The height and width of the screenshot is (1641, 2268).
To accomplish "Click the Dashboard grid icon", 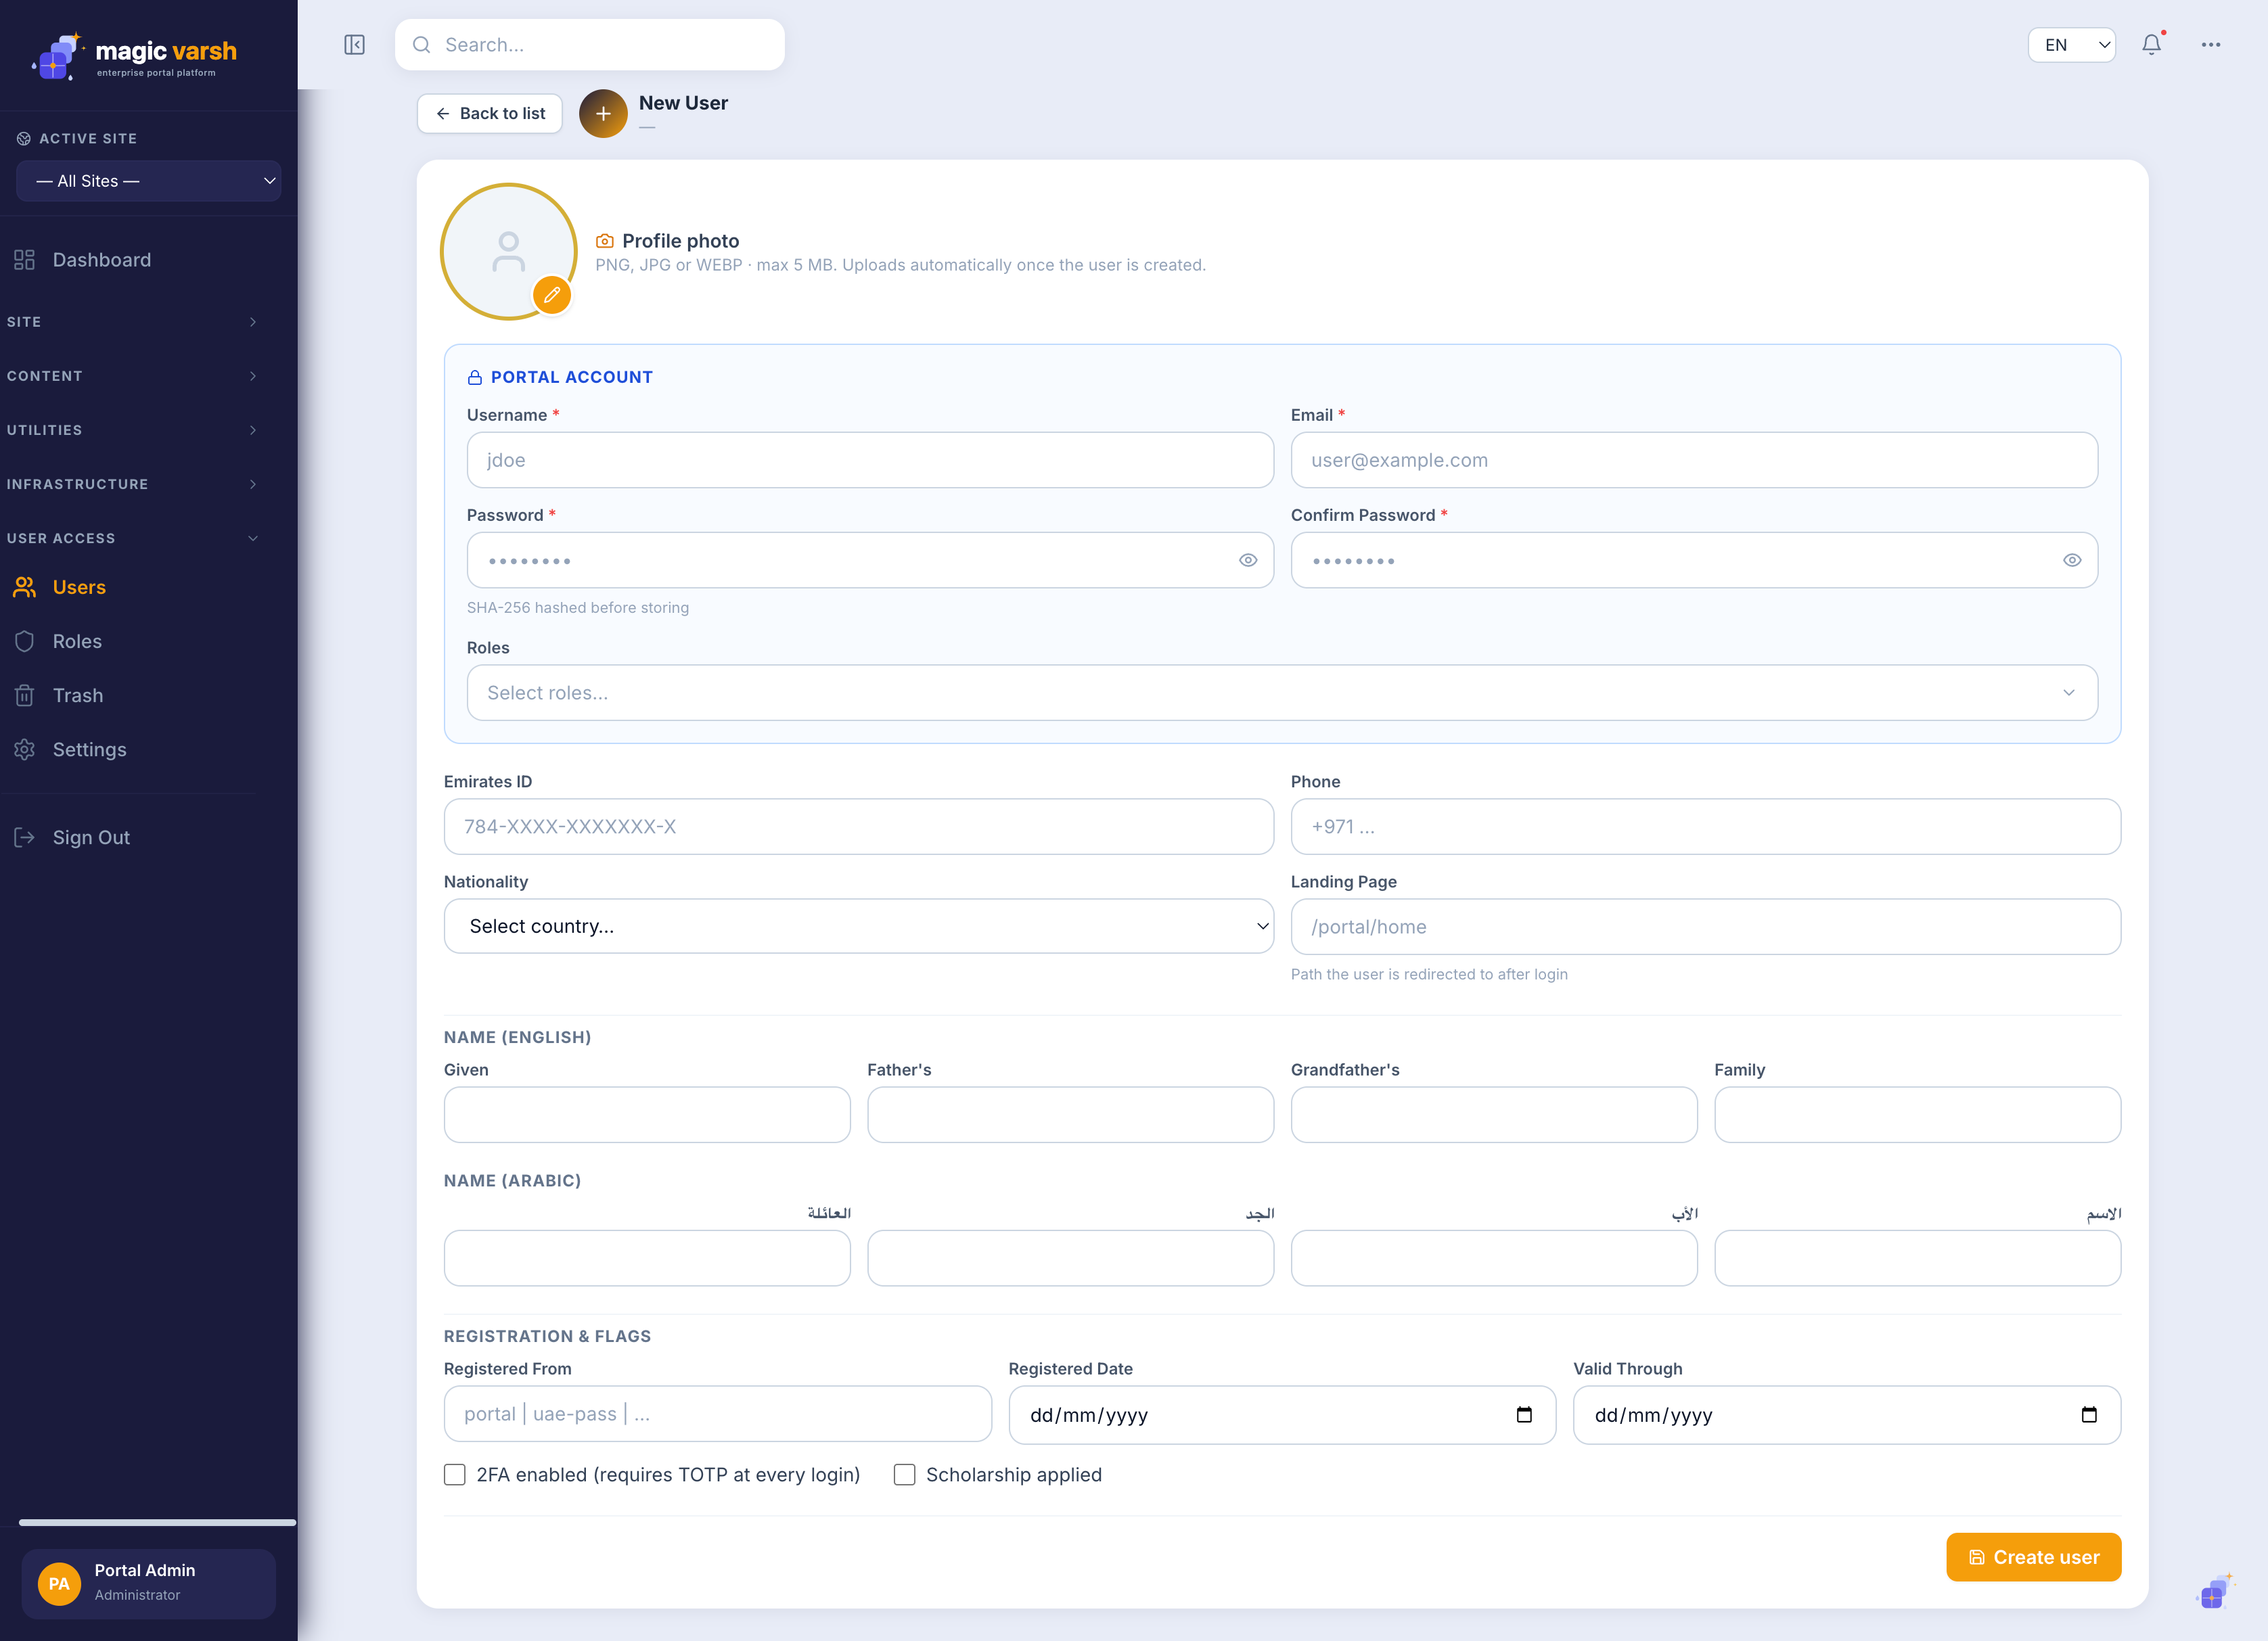I will point(25,260).
